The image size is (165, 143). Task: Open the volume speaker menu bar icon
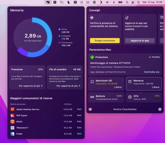pos(108,2)
